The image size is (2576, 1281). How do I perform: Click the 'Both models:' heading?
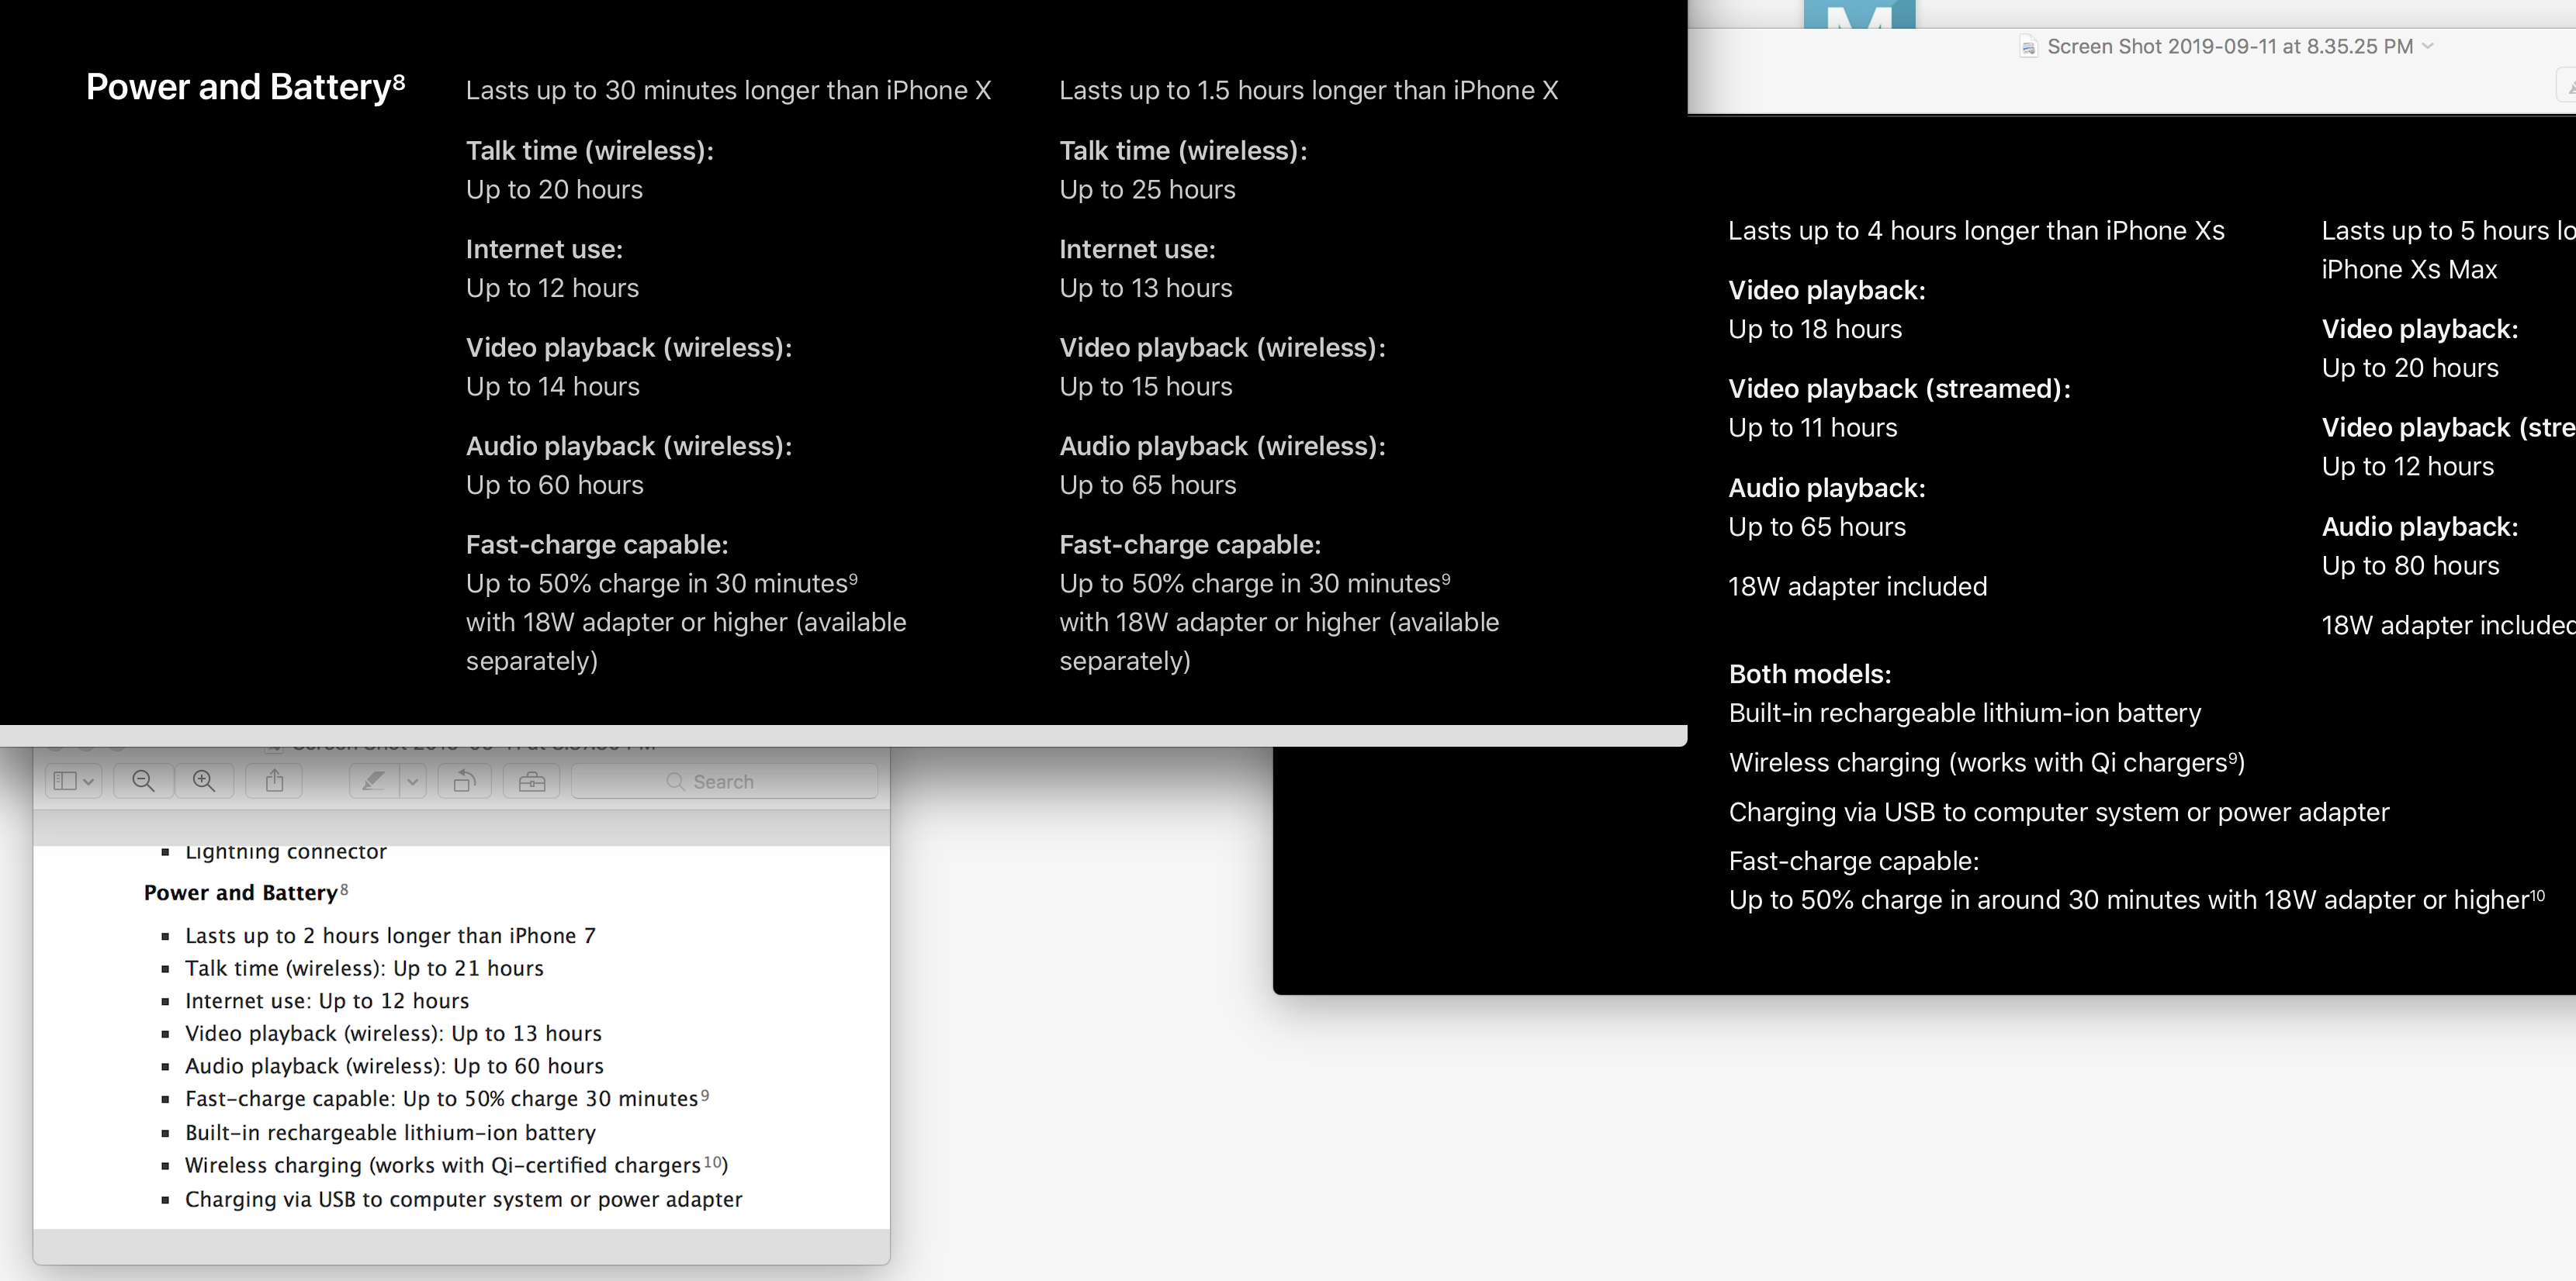coord(1810,675)
